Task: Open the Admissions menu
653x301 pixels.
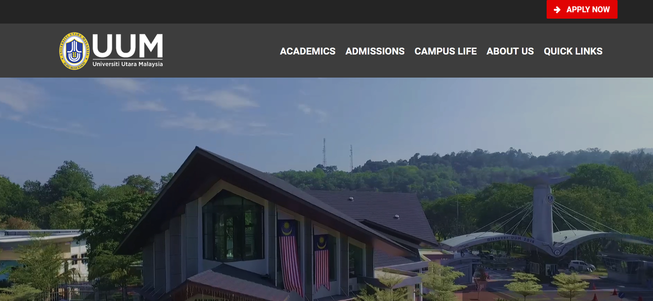Action: [x=375, y=51]
